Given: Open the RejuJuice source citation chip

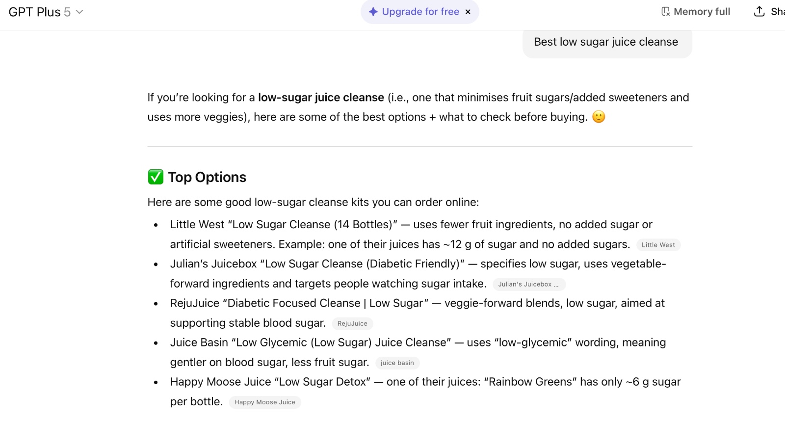Looking at the screenshot, I should click(352, 323).
